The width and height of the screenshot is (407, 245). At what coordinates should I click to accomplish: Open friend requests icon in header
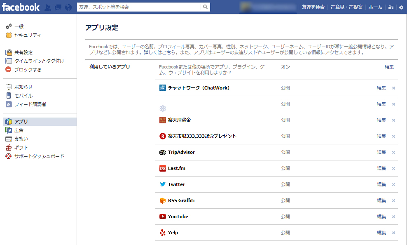click(x=47, y=7)
